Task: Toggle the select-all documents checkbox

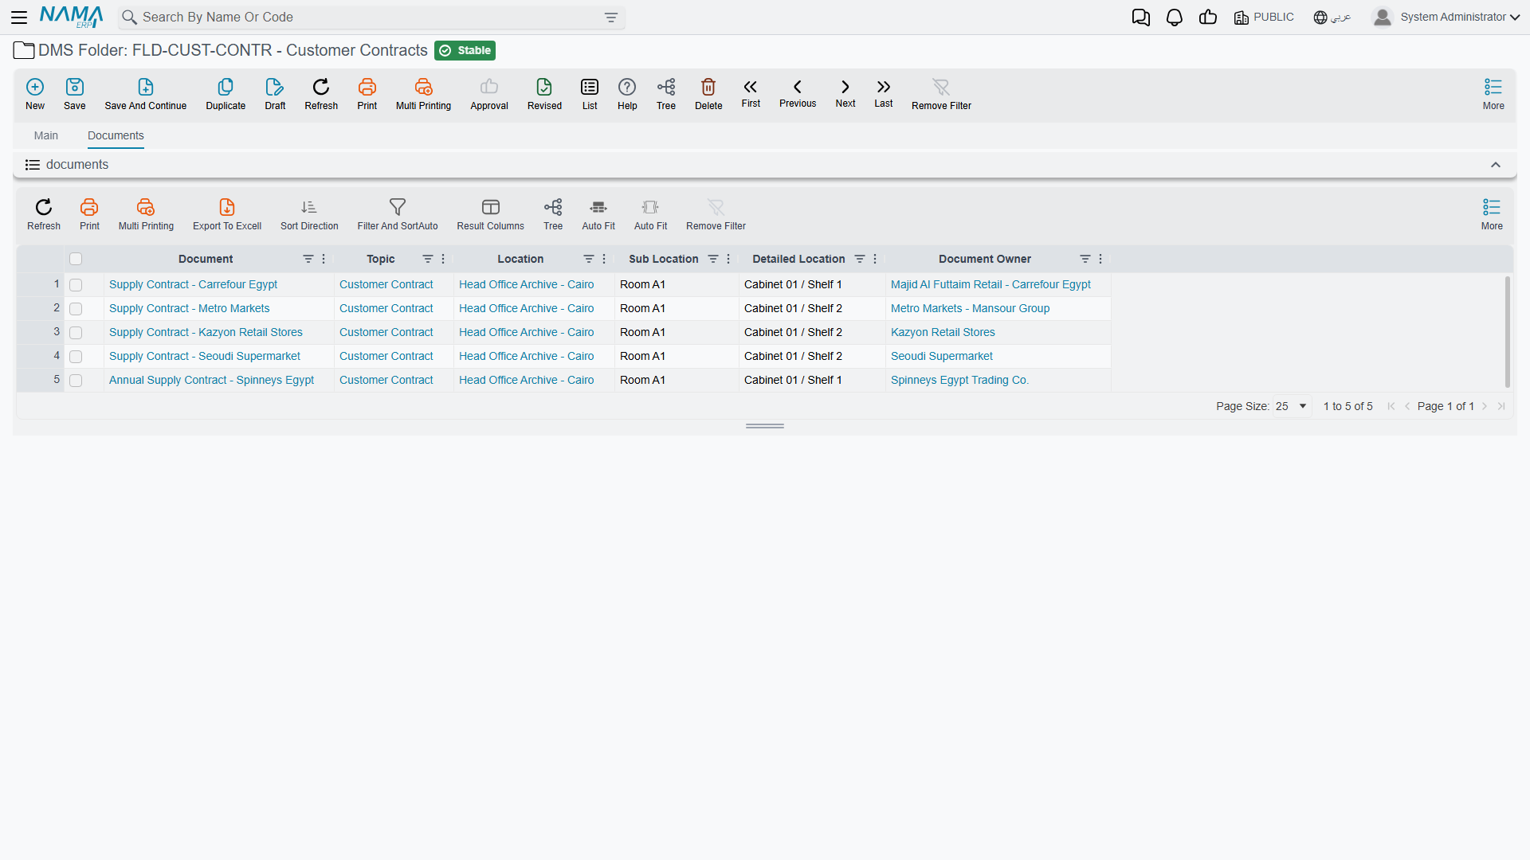Action: pyautogui.click(x=76, y=259)
